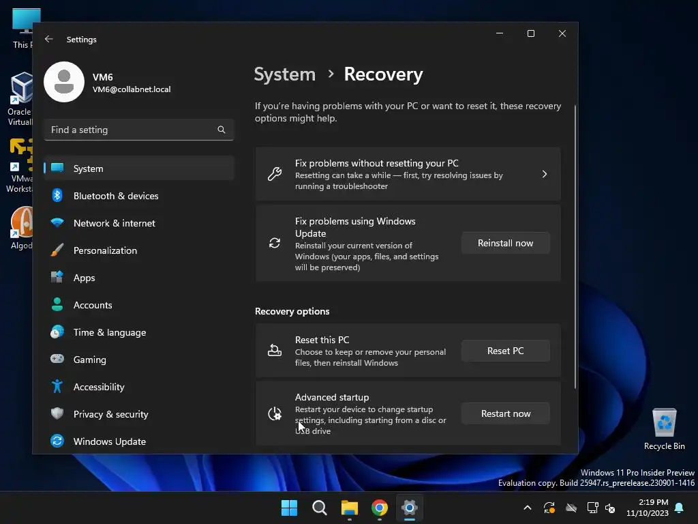Open Personalization settings
698x524 pixels.
[x=139, y=250]
